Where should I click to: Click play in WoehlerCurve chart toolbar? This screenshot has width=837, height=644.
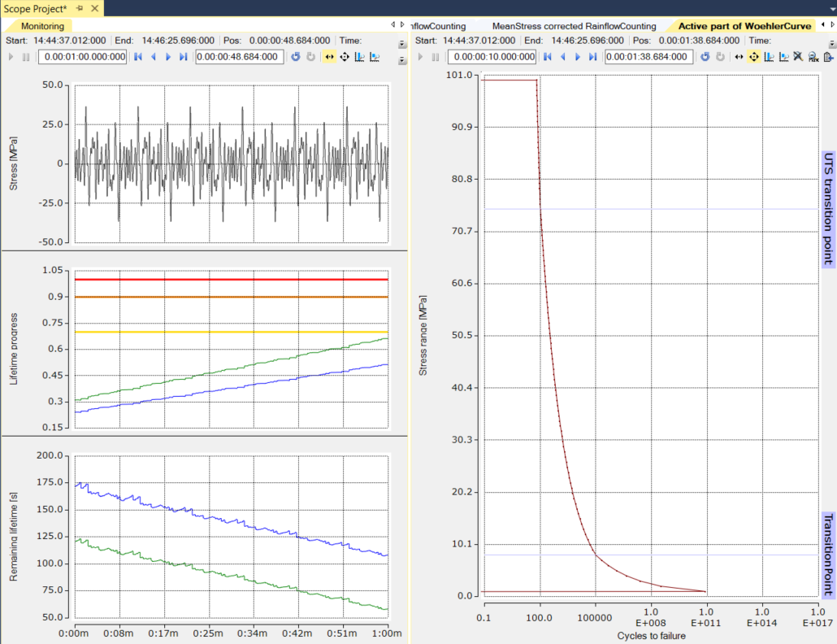click(420, 57)
